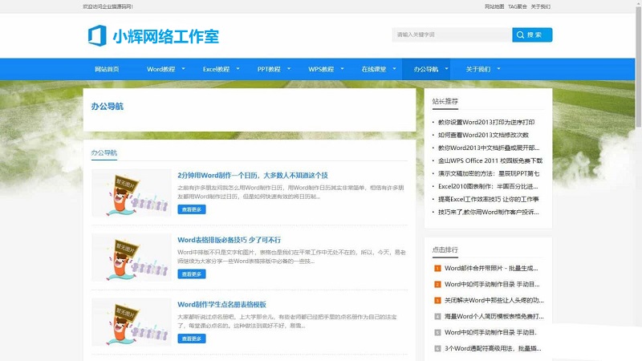Click the thumbnail of Word表格排版必备技巧

click(x=132, y=258)
